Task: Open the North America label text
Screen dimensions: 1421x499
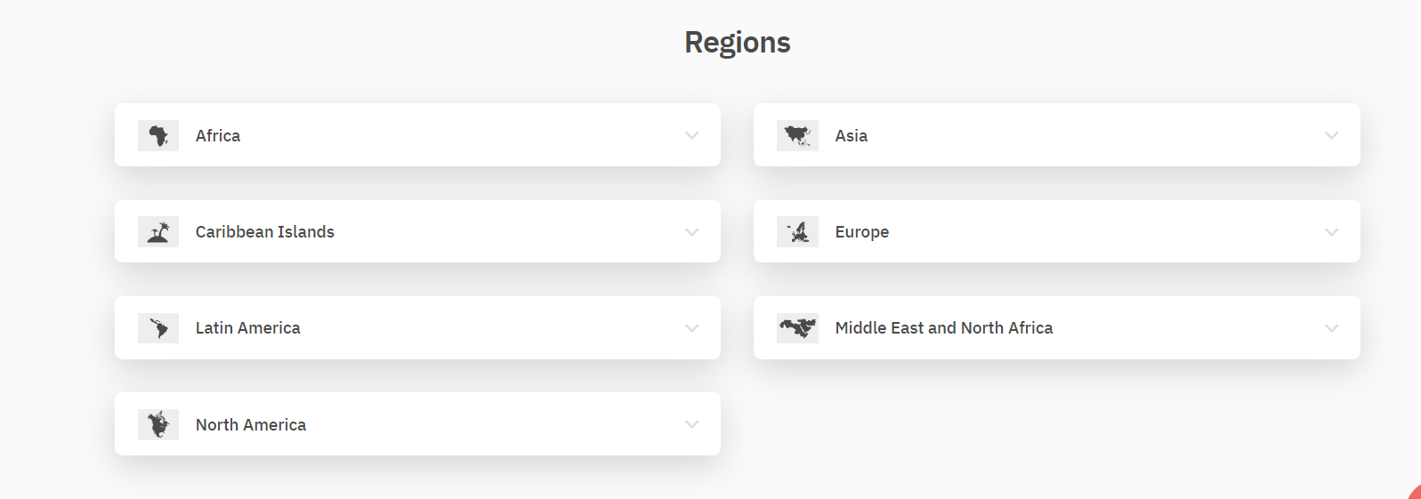Action: click(251, 424)
